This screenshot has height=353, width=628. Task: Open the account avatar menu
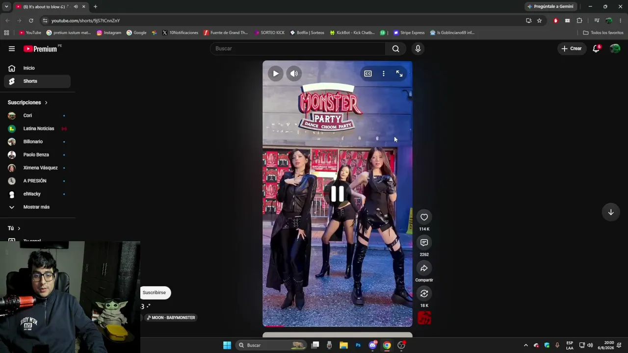(615, 49)
